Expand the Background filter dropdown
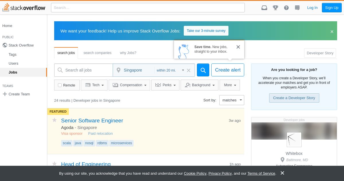The height and width of the screenshot is (181, 344). [x=200, y=85]
